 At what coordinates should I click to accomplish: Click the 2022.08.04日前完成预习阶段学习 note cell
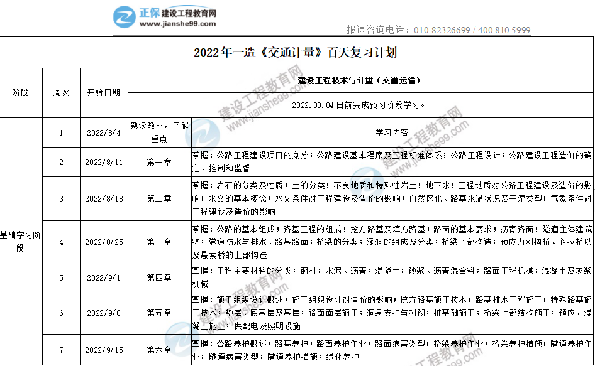point(359,105)
